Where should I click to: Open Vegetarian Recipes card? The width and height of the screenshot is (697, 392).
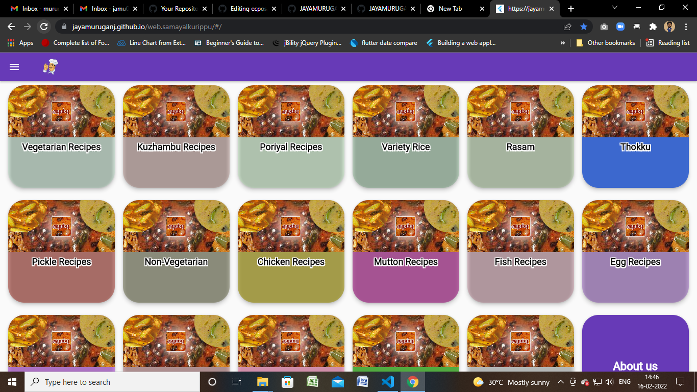coord(61,136)
